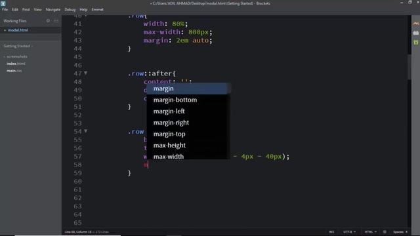Open the Emmet menu
The height and width of the screenshot is (236, 420).
point(98,9)
